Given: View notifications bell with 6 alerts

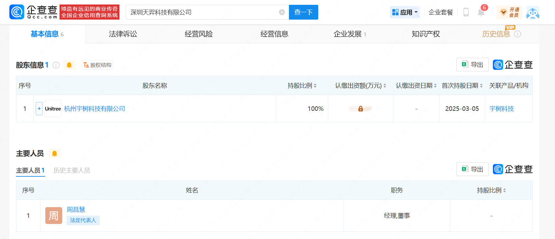Looking at the screenshot, I should 481,12.
